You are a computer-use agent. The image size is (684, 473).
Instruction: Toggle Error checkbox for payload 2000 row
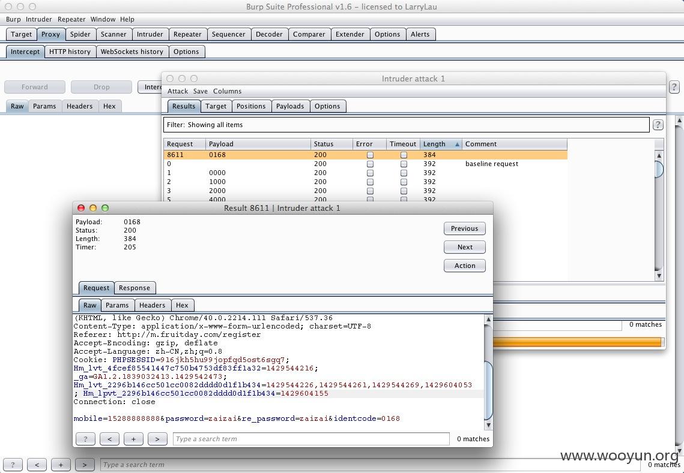click(370, 191)
